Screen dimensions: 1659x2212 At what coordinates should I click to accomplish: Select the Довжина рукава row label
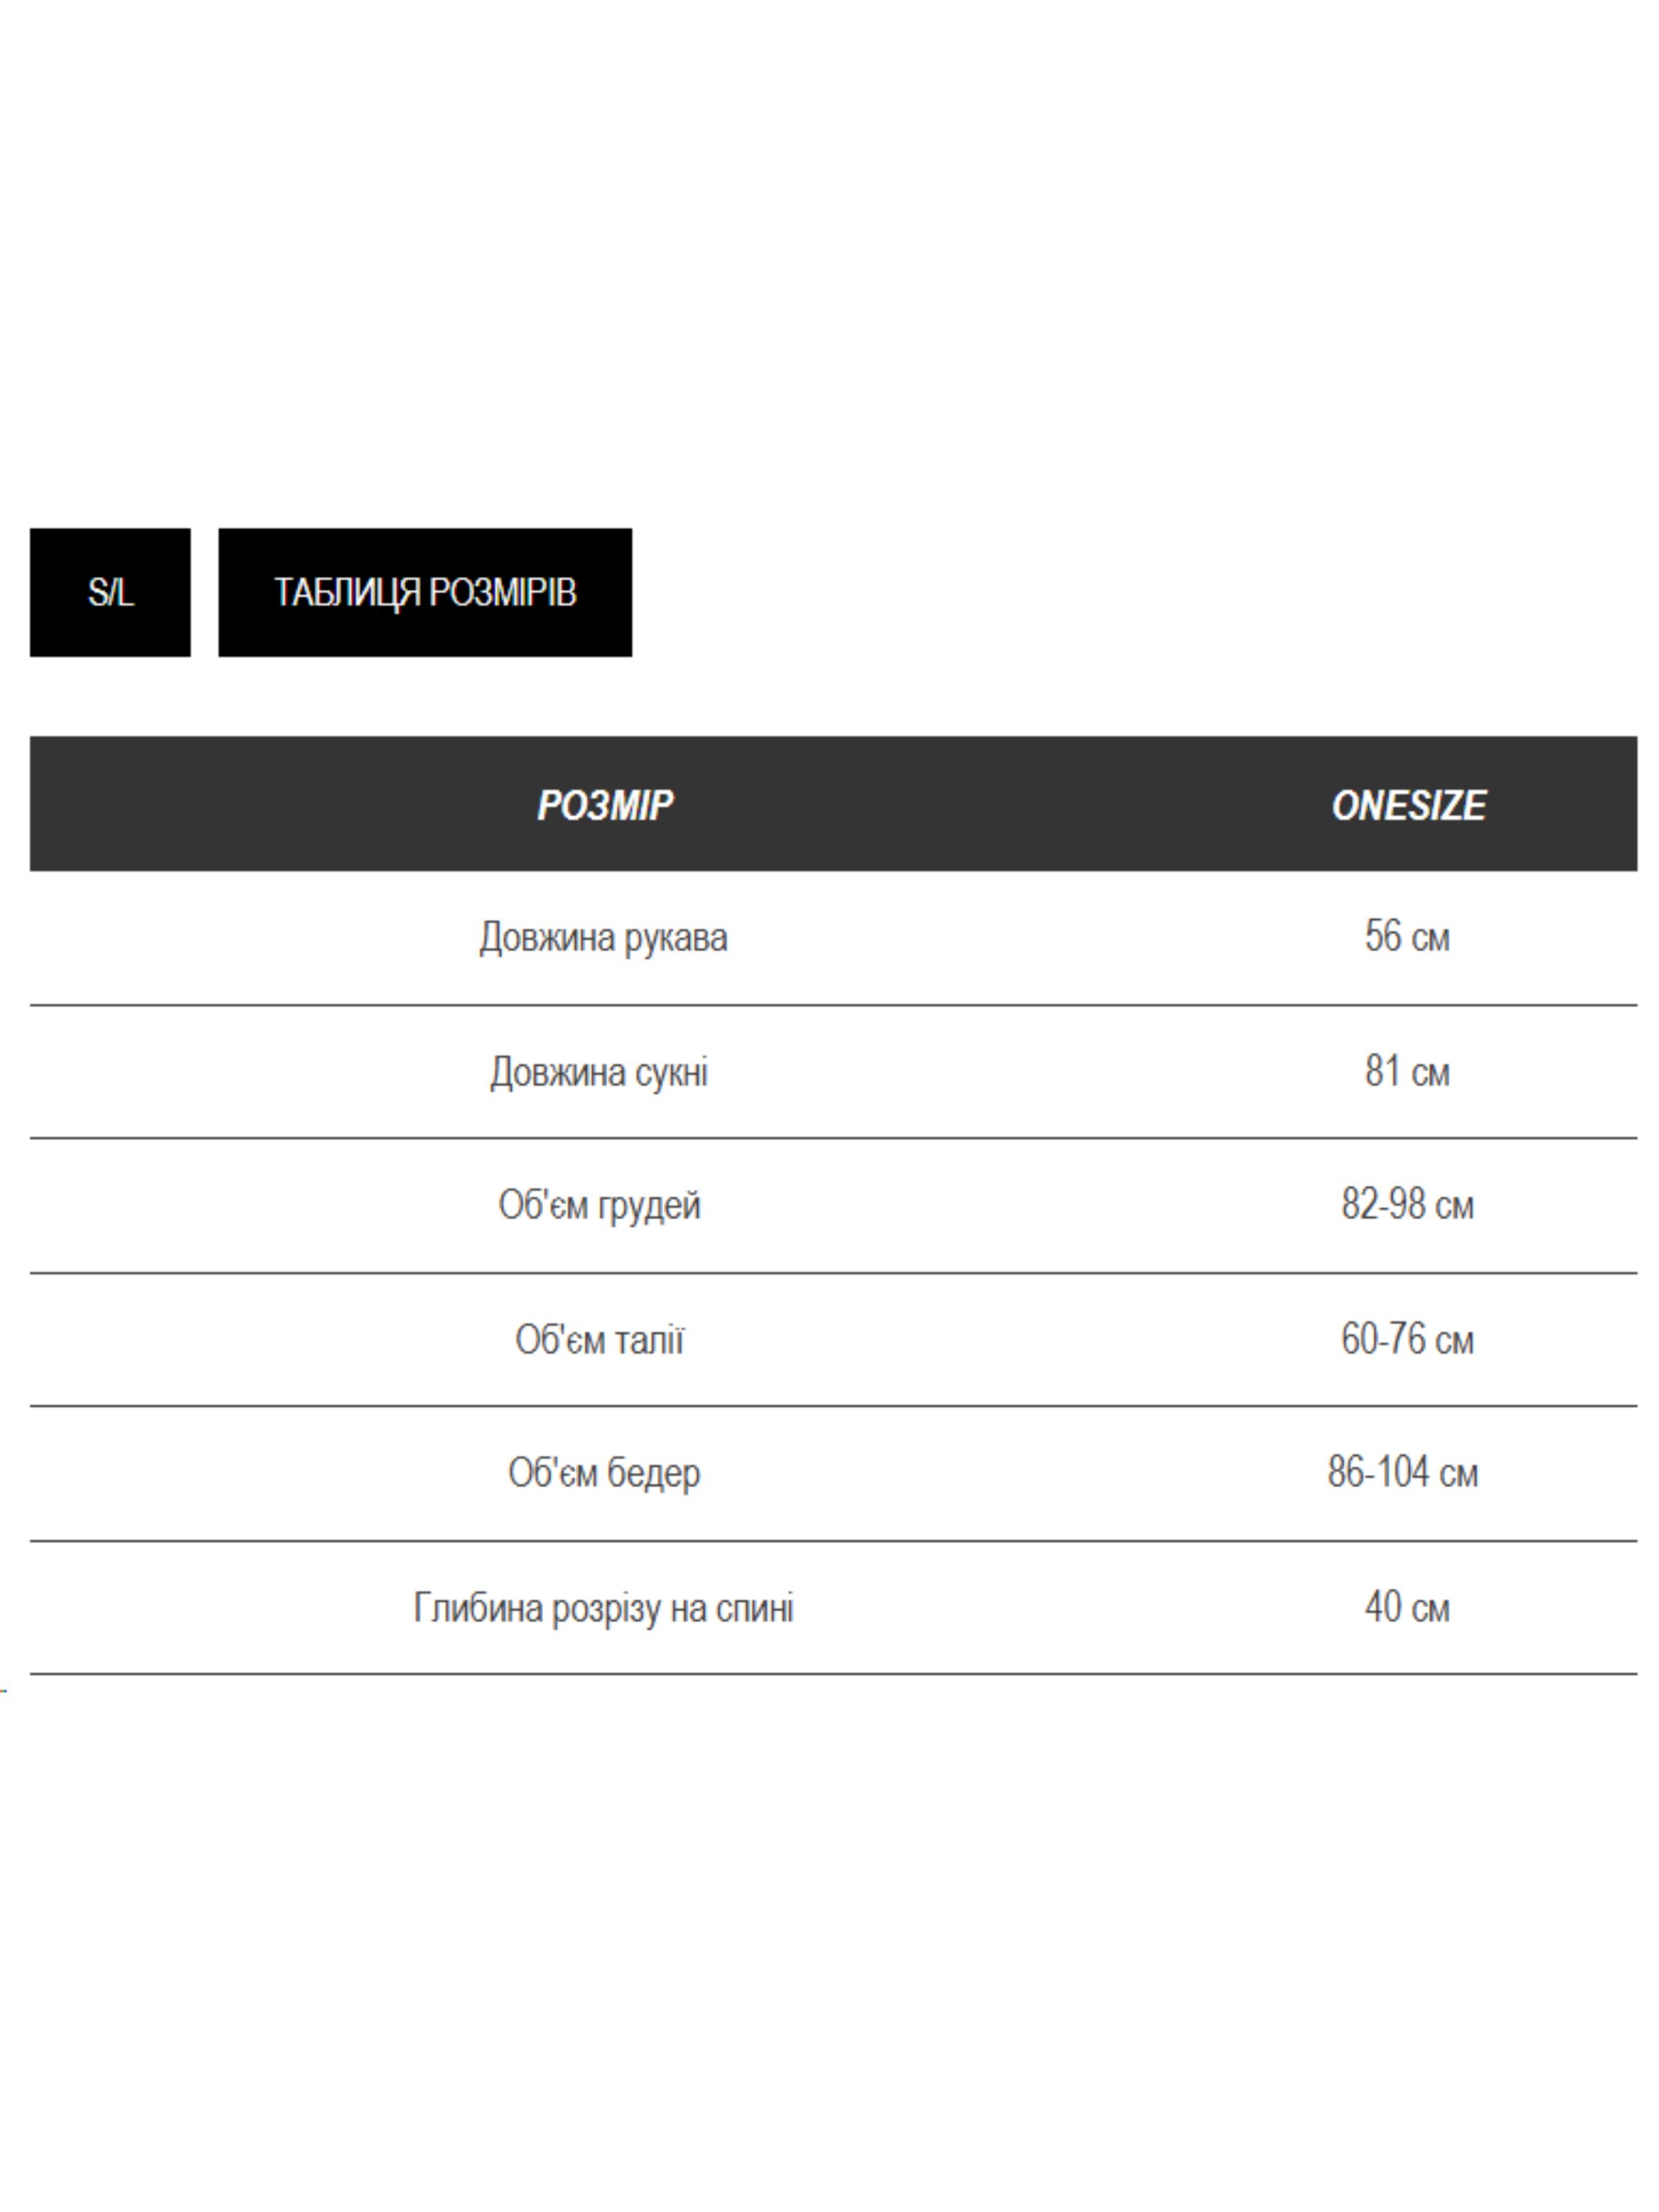coord(603,938)
